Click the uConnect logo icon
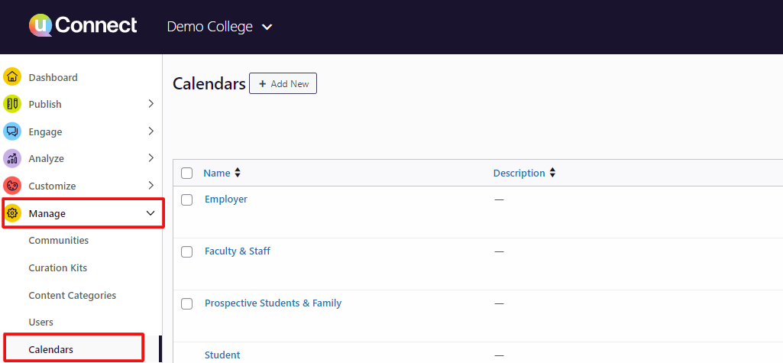Screen dimensions: 783x363 [x=40, y=26]
